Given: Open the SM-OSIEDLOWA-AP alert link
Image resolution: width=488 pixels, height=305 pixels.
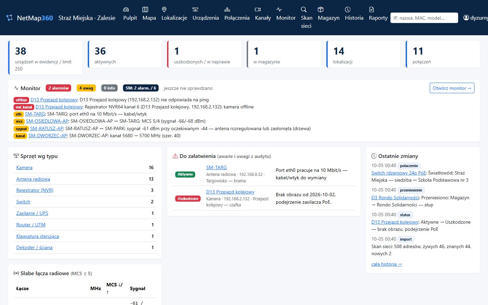Looking at the screenshot, I should pos(47,121).
